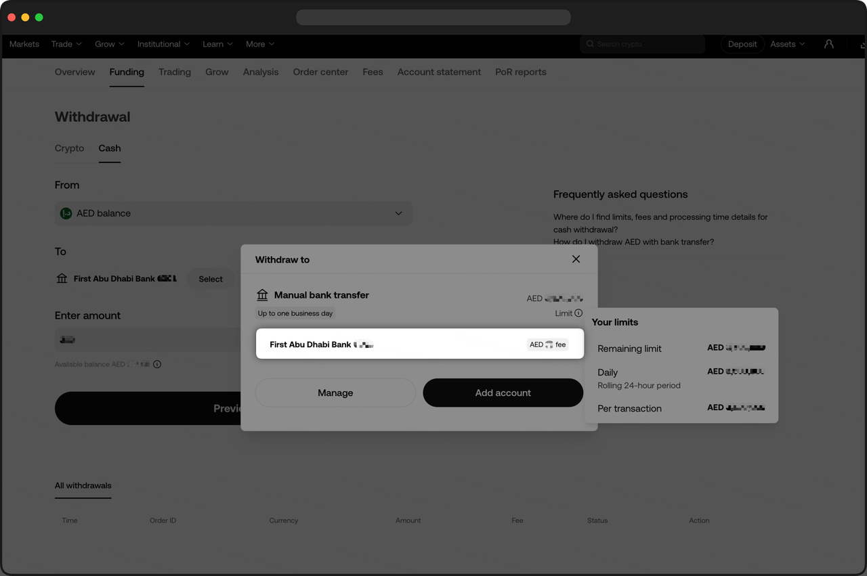The width and height of the screenshot is (867, 576).
Task: Click the 'Up to one business day' tag
Action: [x=296, y=313]
